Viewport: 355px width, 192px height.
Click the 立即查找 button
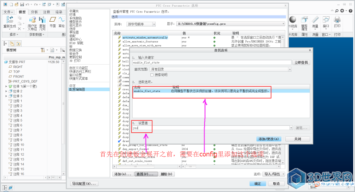click(x=301, y=62)
